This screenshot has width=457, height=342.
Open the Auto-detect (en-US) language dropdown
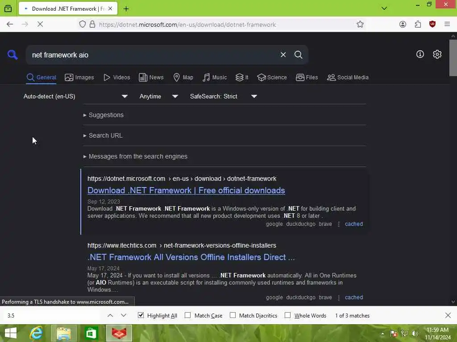tap(75, 96)
